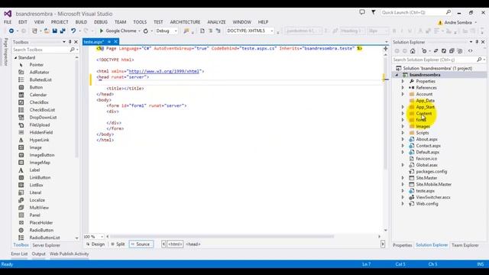Click the Save All toolbar icon

coord(63,31)
